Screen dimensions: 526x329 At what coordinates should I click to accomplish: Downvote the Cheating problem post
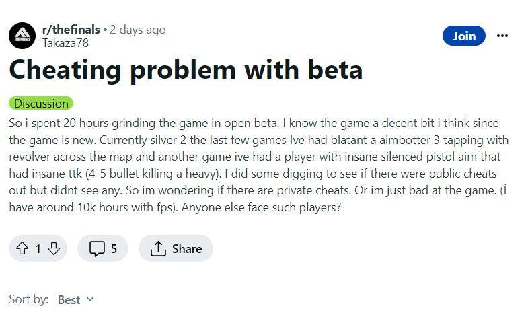coord(54,249)
